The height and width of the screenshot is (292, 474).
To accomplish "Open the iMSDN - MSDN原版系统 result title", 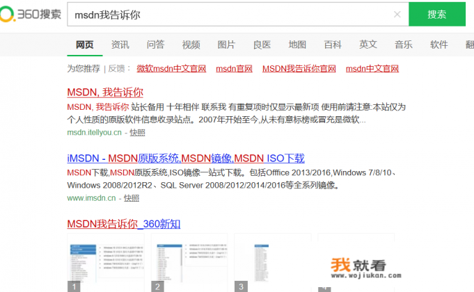I will pyautogui.click(x=186, y=159).
